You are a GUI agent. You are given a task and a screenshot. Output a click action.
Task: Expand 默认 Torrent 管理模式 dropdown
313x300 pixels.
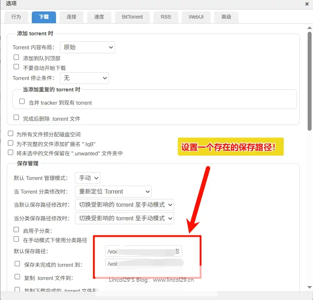pos(87,178)
